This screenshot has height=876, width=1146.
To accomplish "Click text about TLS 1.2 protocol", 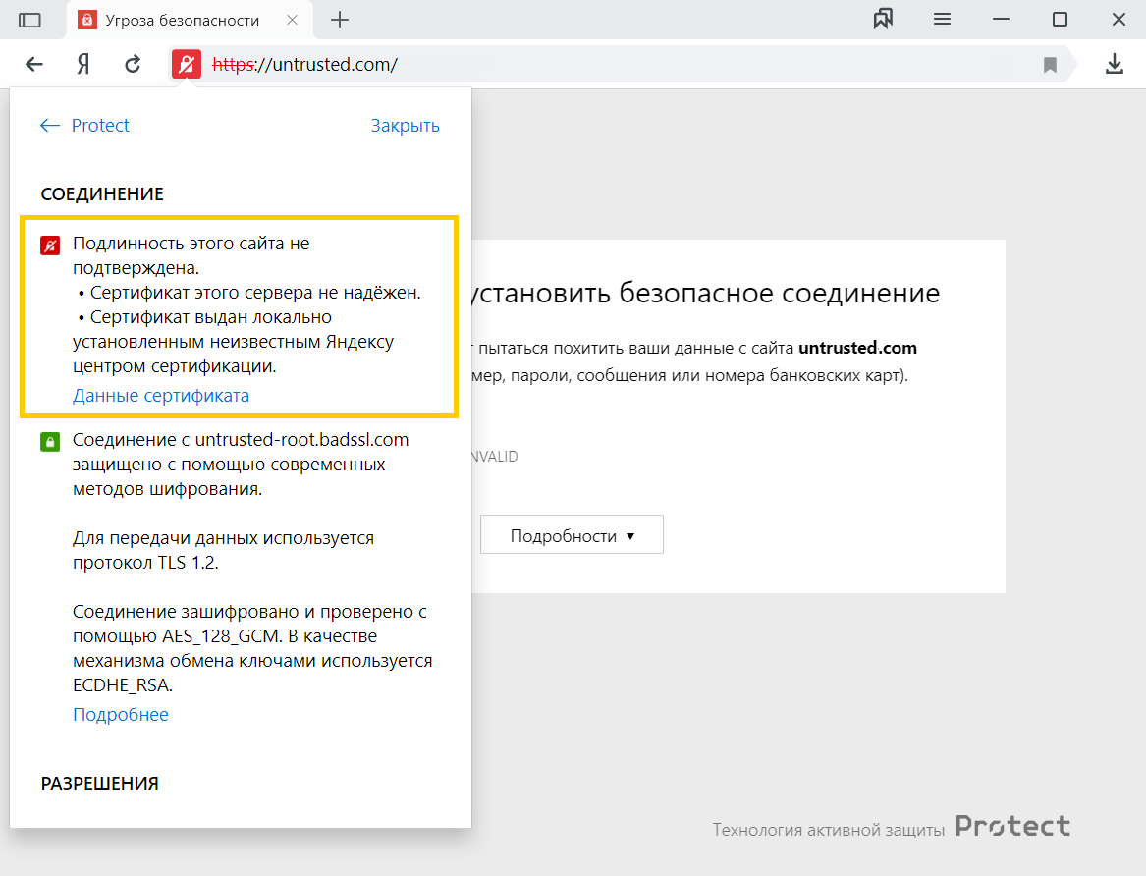I will coord(223,550).
